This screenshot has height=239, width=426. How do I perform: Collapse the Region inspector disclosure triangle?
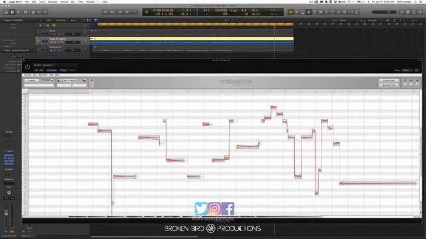click(3, 20)
